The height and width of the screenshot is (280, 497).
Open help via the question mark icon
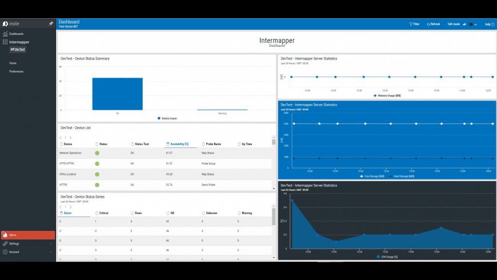(492, 24)
